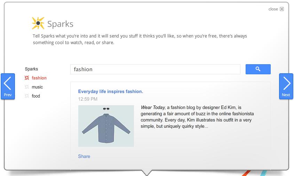Select the food spark in sidebar
This screenshot has height=176, width=294.
point(36,96)
